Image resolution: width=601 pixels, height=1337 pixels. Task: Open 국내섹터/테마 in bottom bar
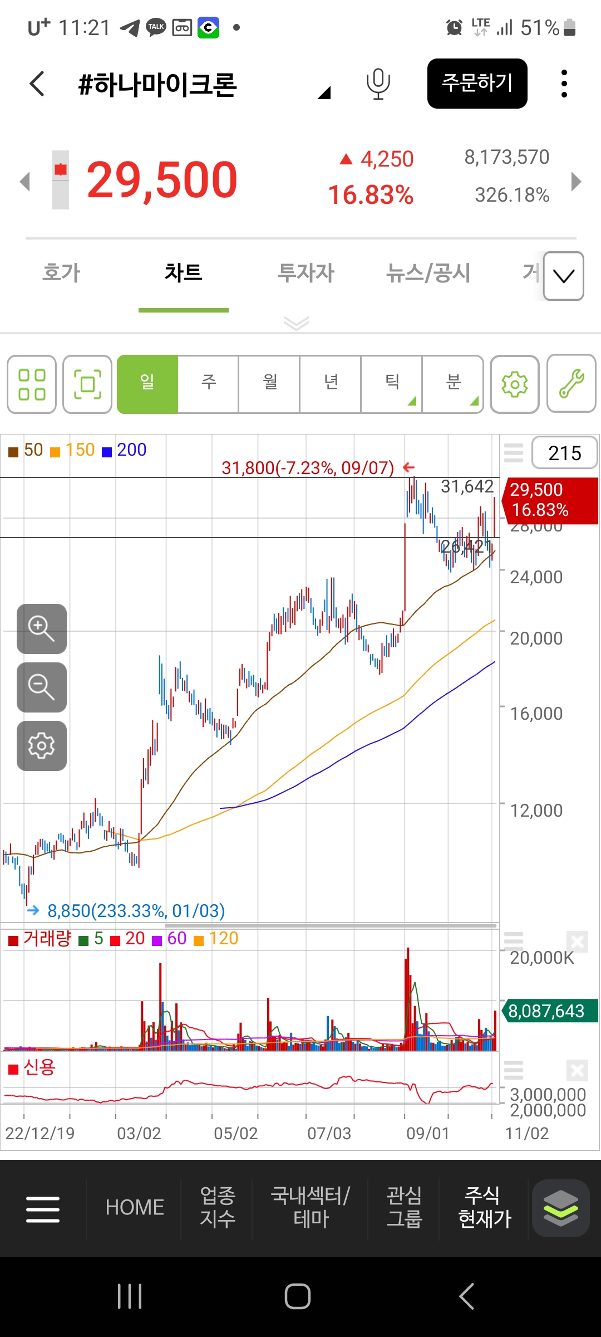tap(311, 1207)
